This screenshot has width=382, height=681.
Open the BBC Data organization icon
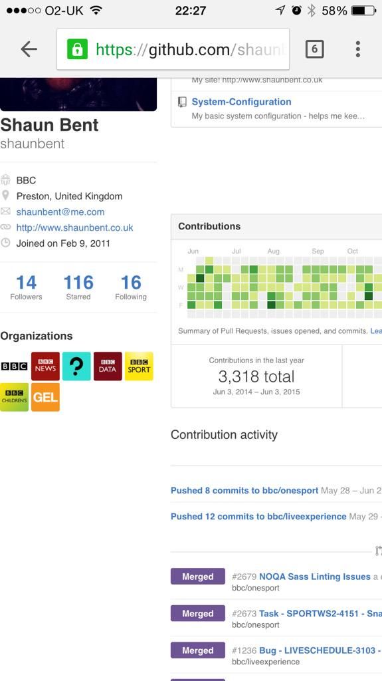[x=108, y=366]
